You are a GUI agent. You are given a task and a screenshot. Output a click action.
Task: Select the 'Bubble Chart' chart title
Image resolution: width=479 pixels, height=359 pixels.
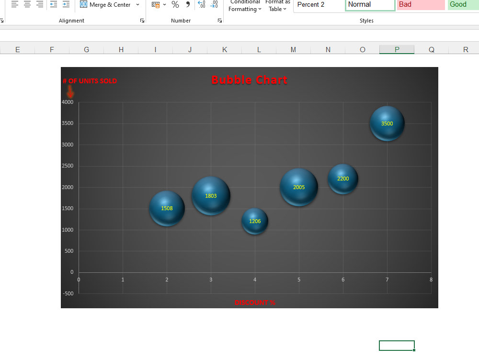click(249, 80)
